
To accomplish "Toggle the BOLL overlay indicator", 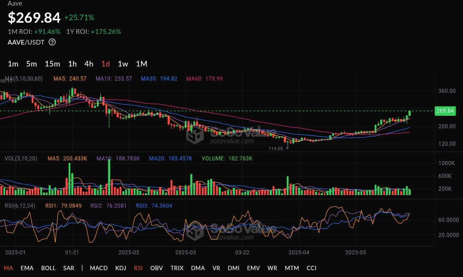I will pos(48,268).
